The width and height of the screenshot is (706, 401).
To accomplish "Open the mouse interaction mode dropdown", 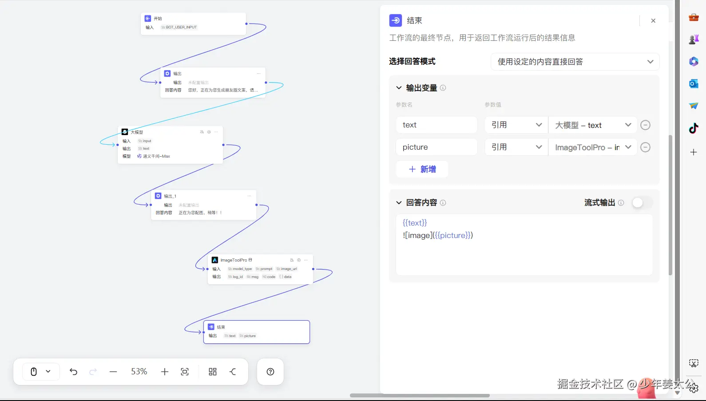I will tap(40, 372).
